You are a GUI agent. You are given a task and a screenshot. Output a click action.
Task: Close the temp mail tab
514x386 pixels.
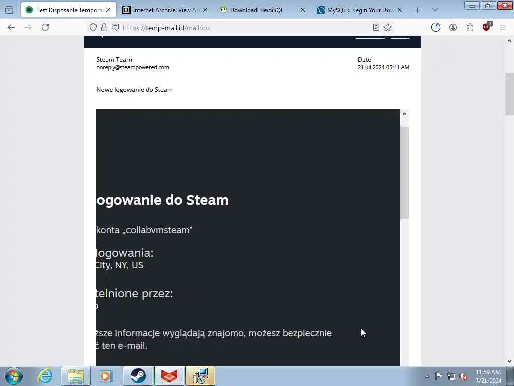click(108, 10)
